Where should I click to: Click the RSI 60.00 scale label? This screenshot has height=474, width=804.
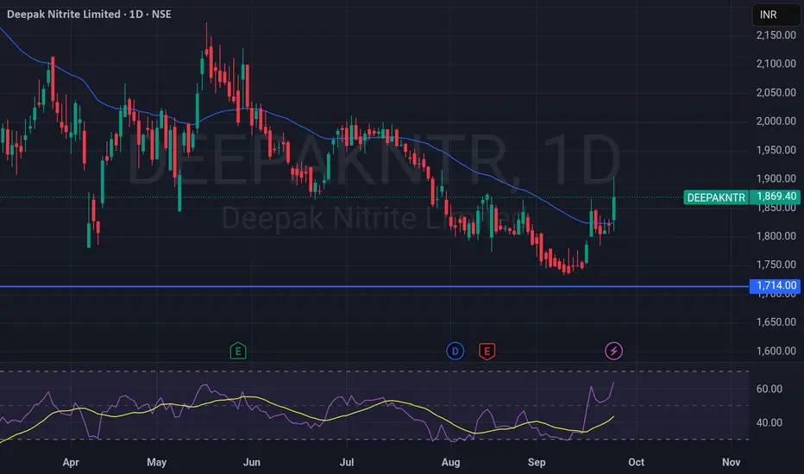(769, 389)
